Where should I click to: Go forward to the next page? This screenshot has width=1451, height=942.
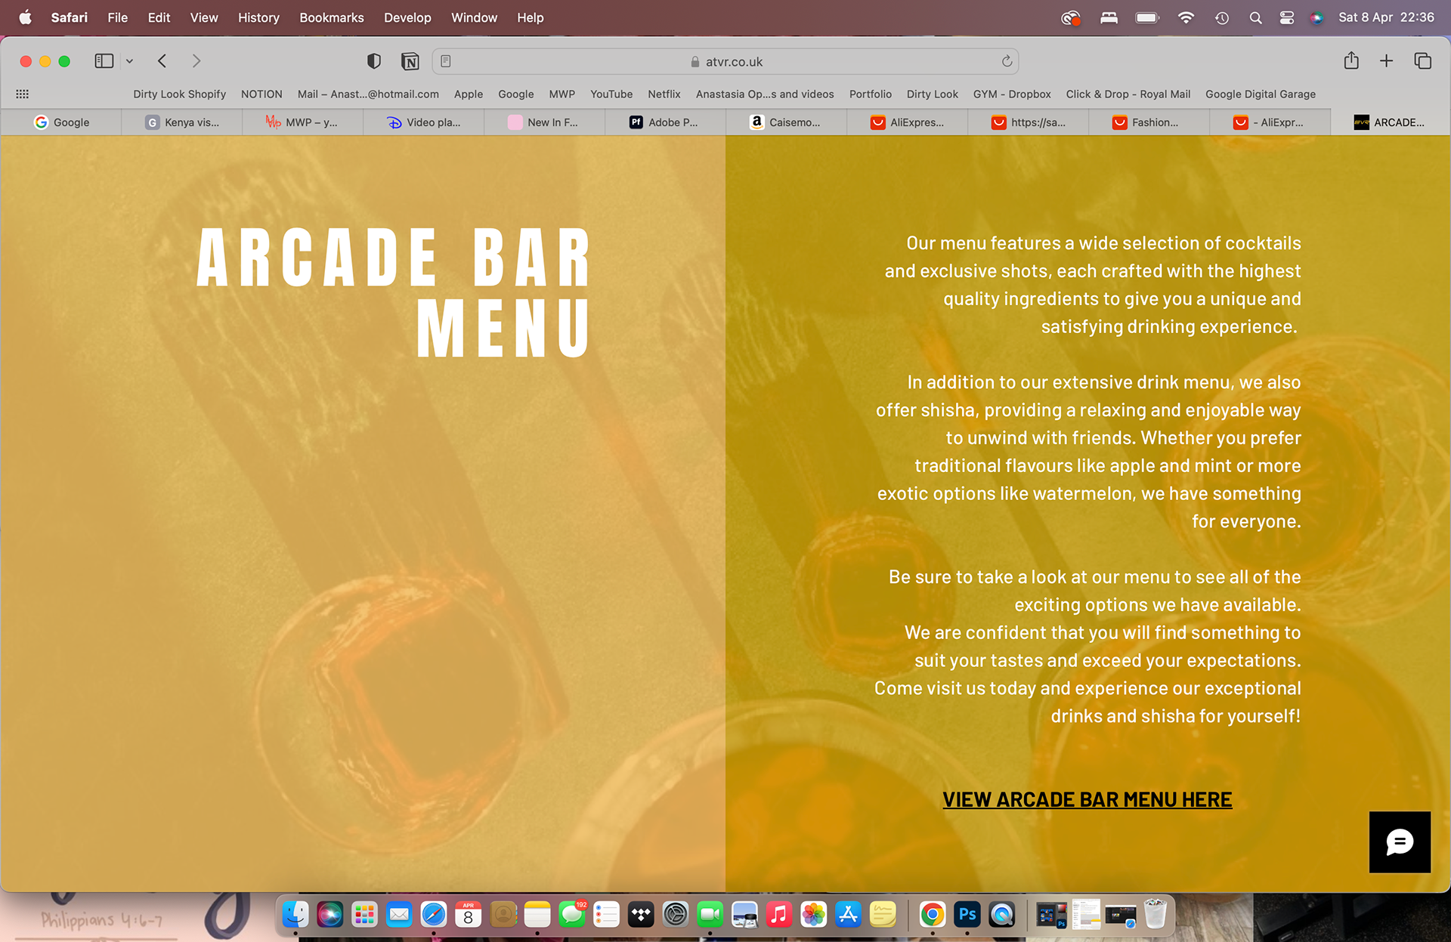[196, 61]
